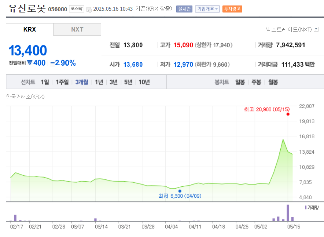The width and height of the screenshot is (324, 237).
Task: Select the 3개월 line chart period
Action: 82,82
